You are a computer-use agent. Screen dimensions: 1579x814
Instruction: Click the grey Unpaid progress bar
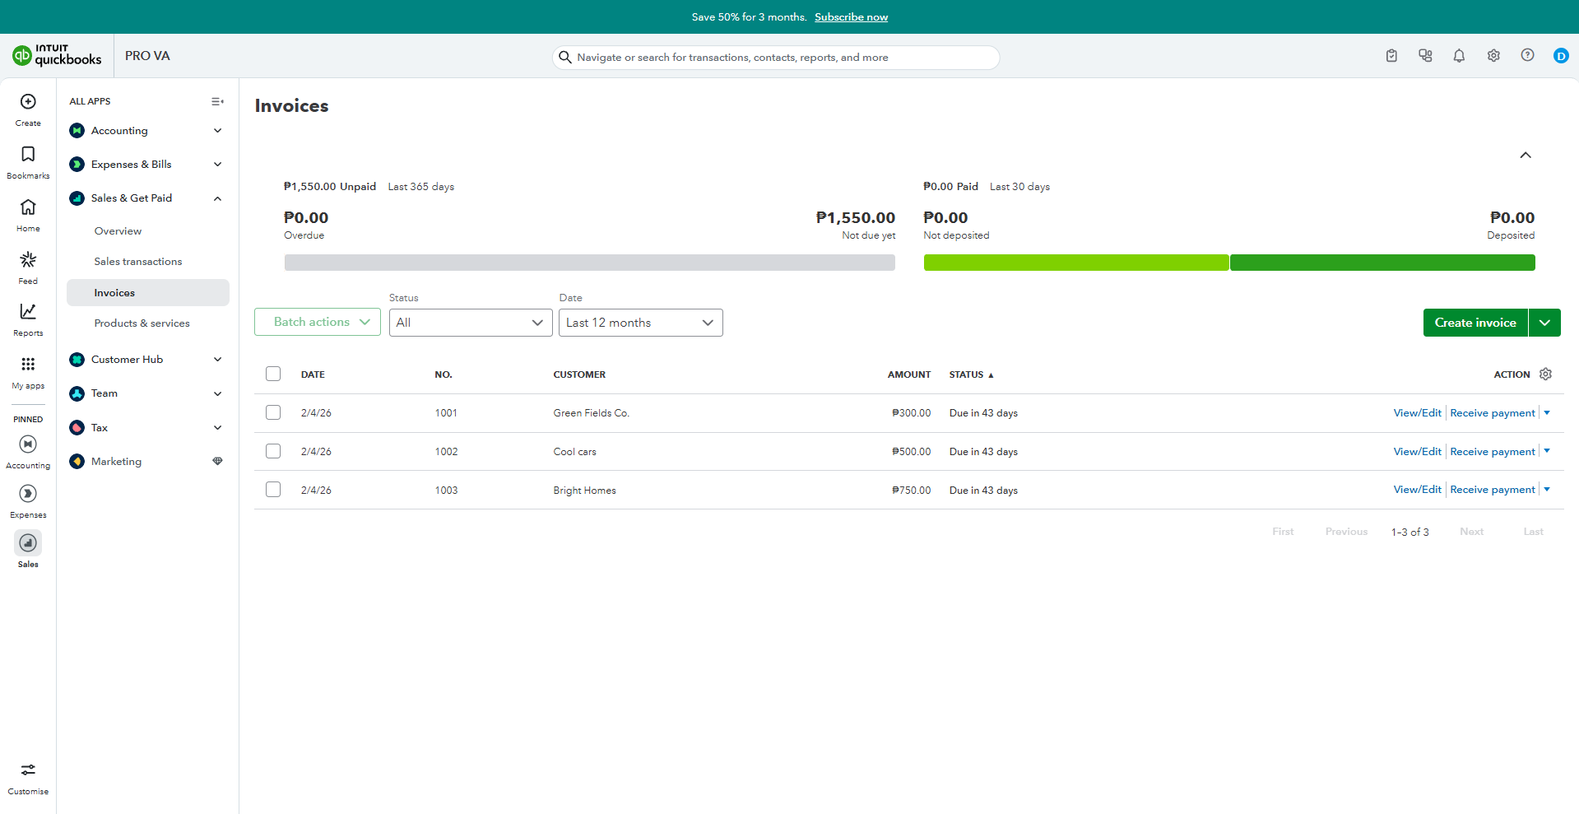pyautogui.click(x=589, y=263)
